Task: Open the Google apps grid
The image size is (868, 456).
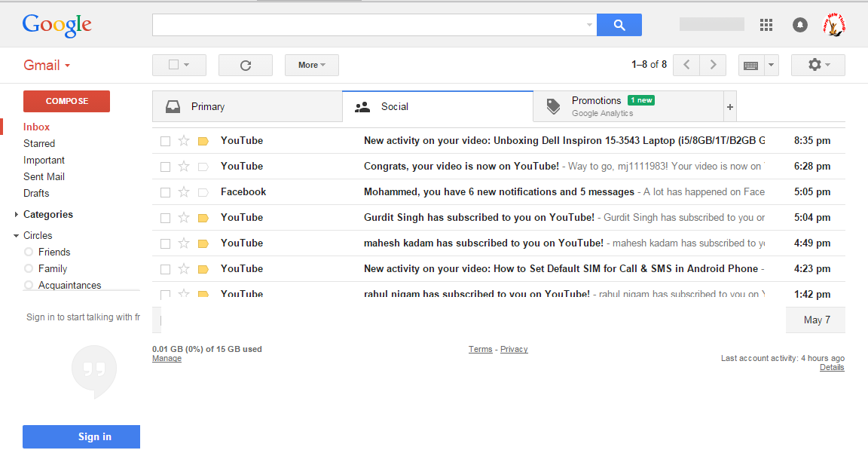Action: [x=766, y=25]
